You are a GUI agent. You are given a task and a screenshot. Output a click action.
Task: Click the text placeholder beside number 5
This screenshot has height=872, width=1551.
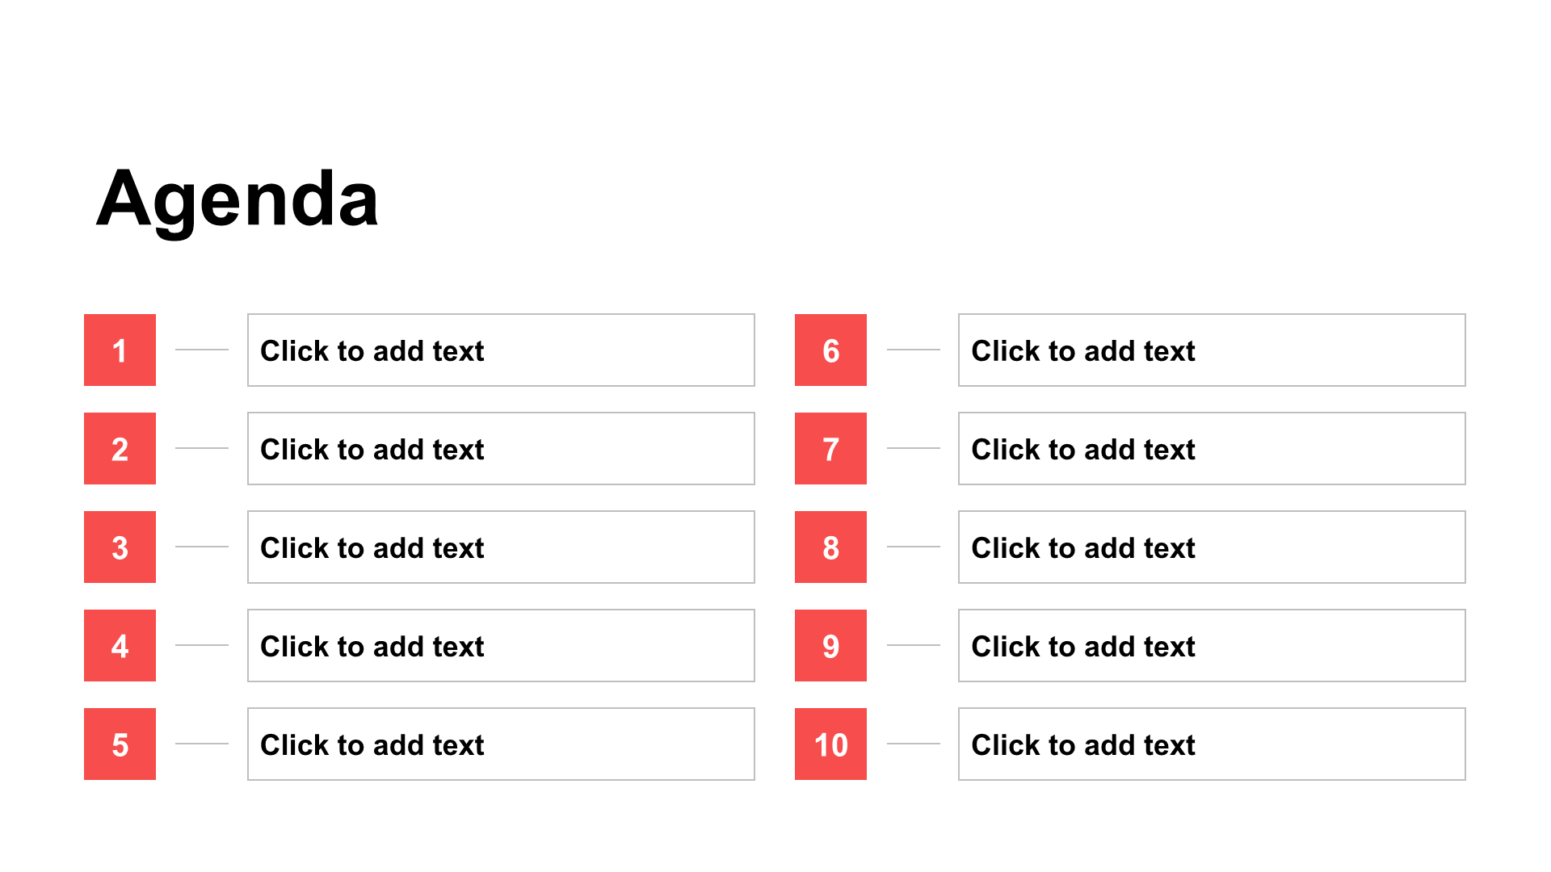pyautogui.click(x=501, y=744)
